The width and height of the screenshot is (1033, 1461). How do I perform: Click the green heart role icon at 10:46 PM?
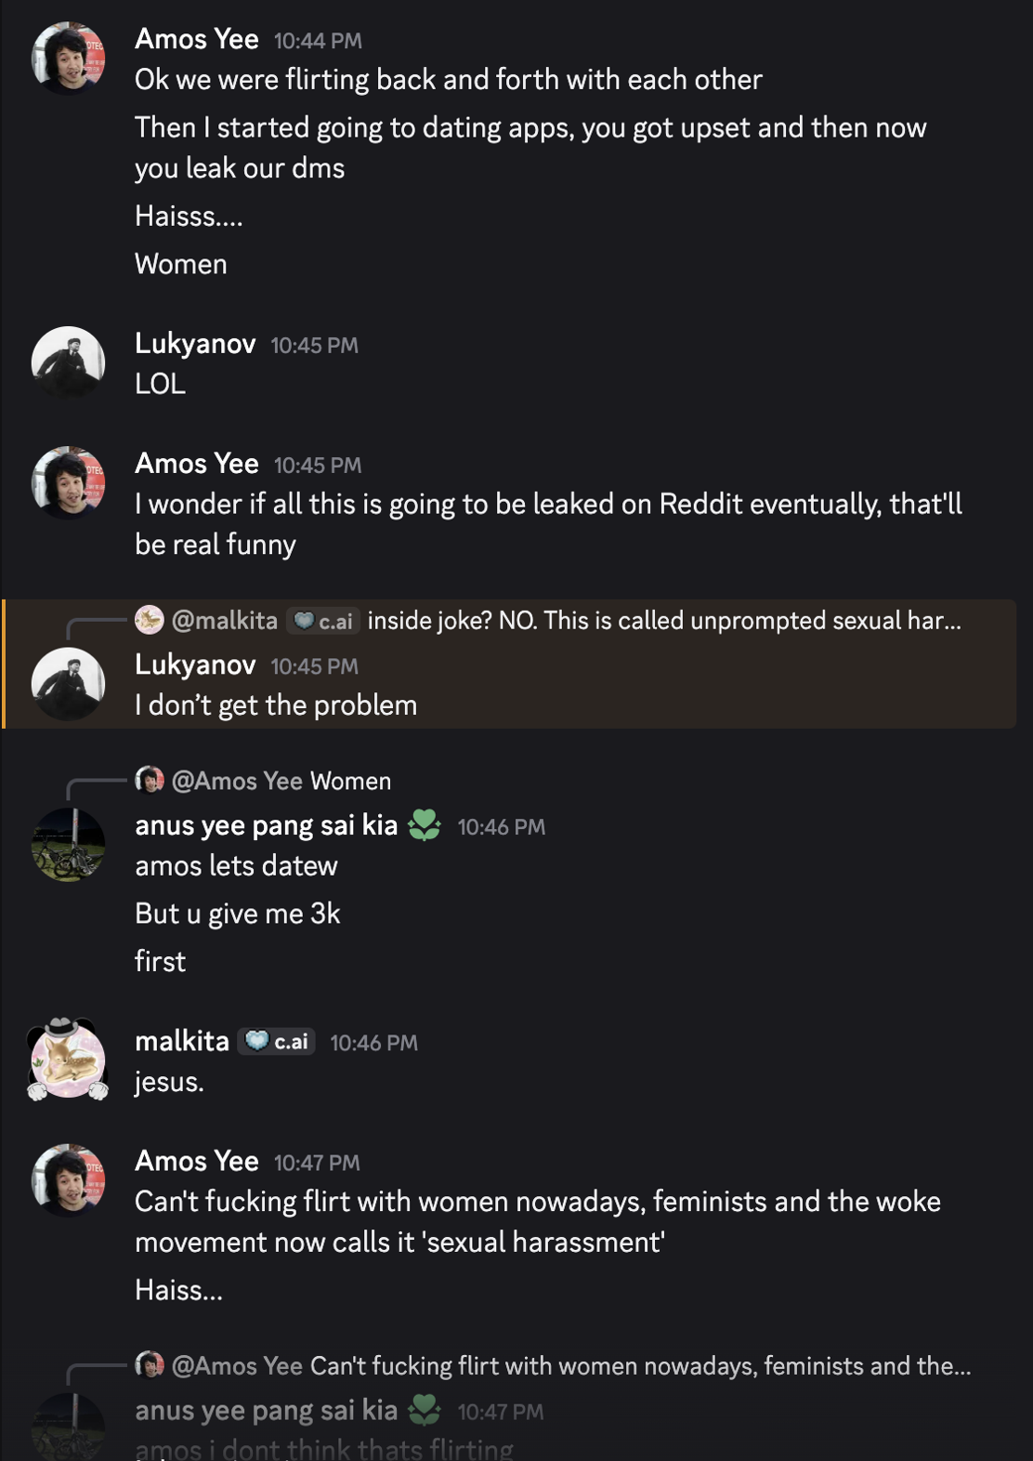425,825
